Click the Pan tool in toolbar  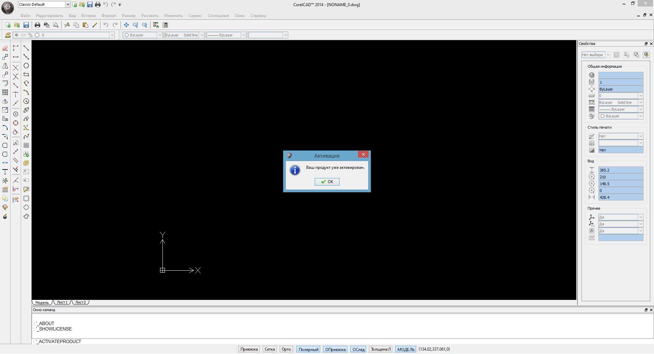point(126,25)
